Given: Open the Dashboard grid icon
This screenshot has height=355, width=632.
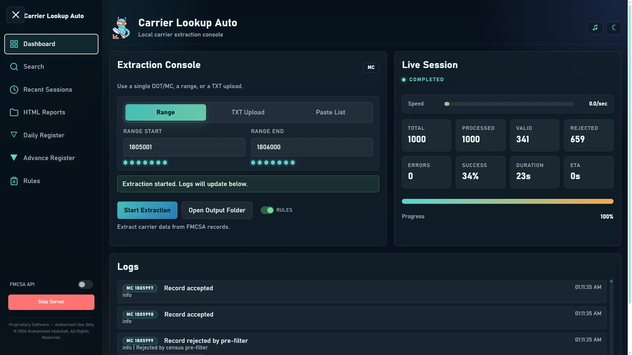Looking at the screenshot, I should tap(14, 44).
